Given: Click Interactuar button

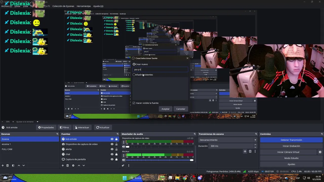Looking at the screenshot, I should click(82, 127).
